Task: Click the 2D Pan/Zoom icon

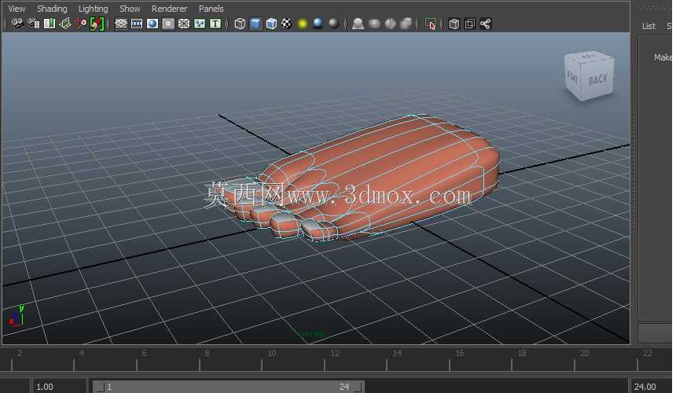Action: pyautogui.click(x=81, y=24)
